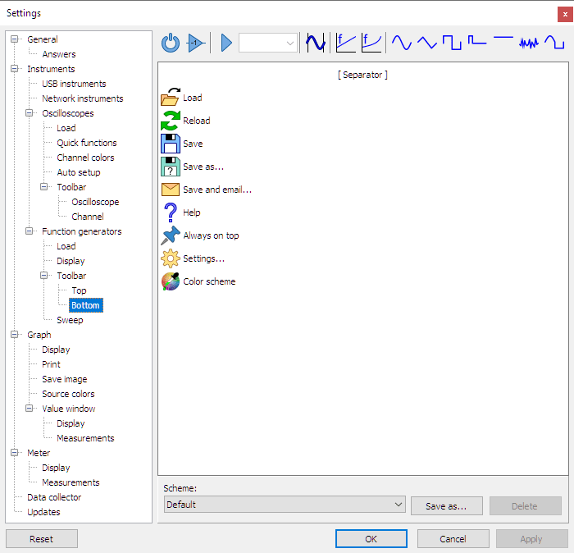Click the Reset button
The image size is (574, 553).
(42, 539)
